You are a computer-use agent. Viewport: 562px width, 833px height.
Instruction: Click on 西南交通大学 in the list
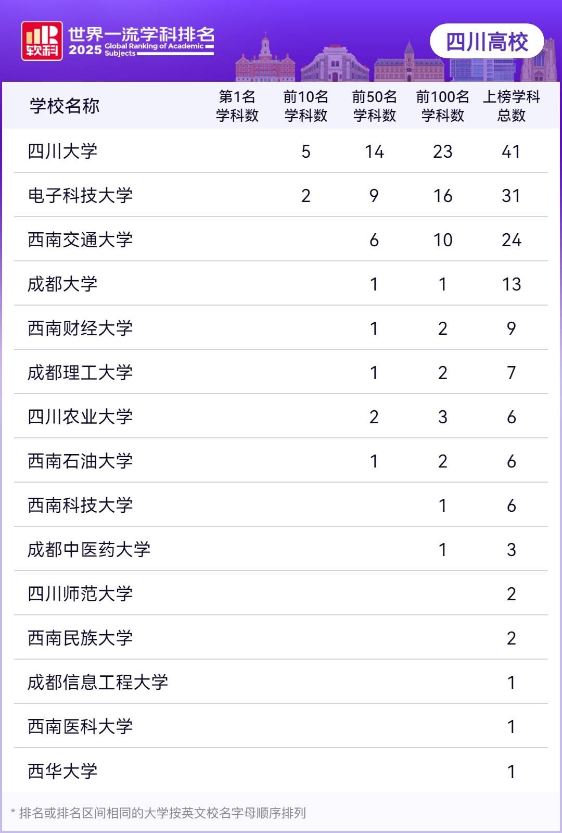(80, 240)
